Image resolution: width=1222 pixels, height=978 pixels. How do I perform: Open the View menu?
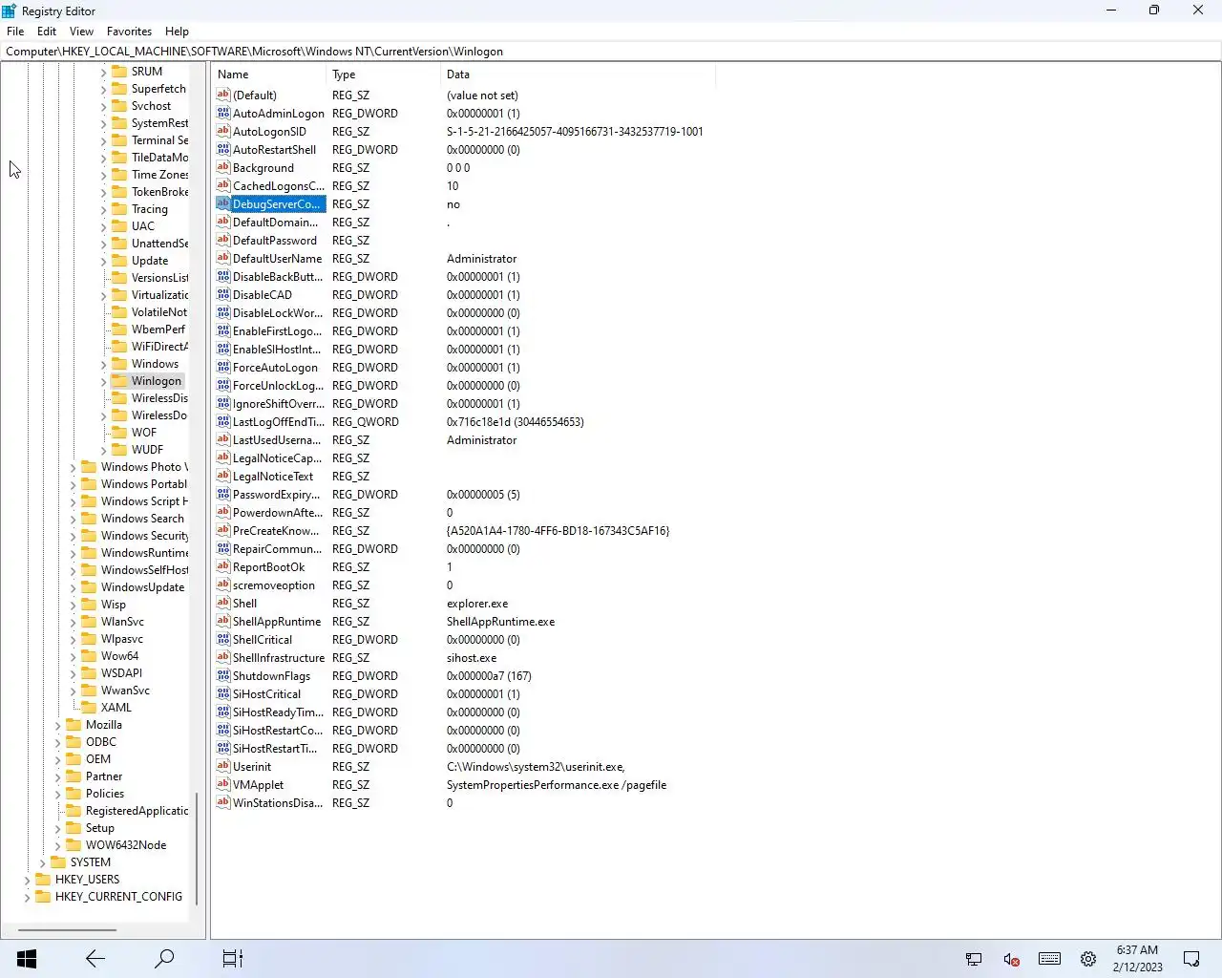coord(82,31)
